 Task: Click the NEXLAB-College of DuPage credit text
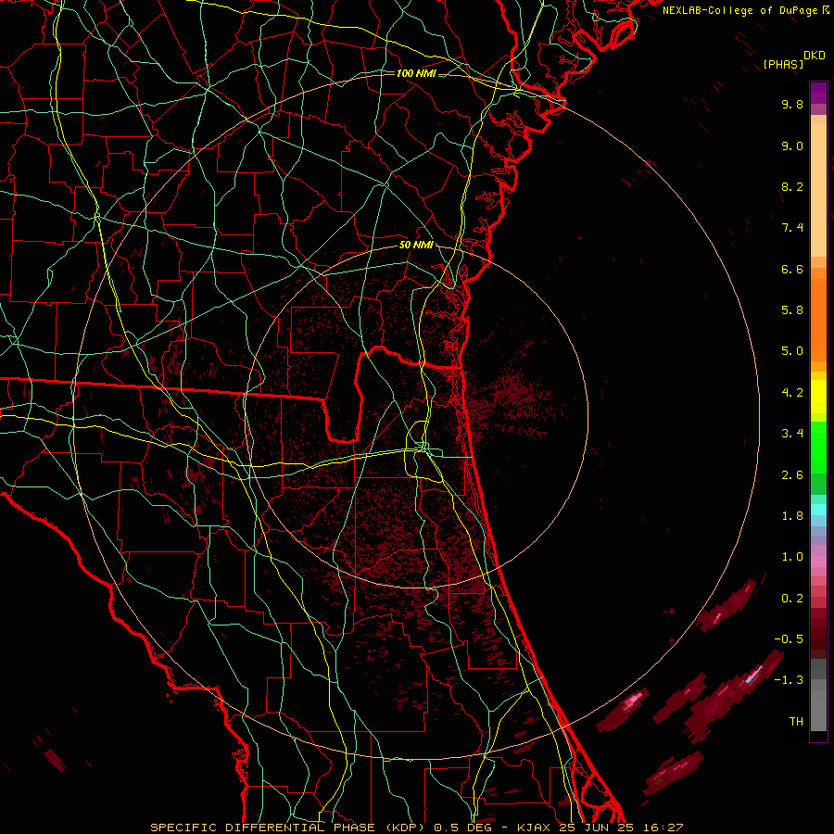(741, 10)
